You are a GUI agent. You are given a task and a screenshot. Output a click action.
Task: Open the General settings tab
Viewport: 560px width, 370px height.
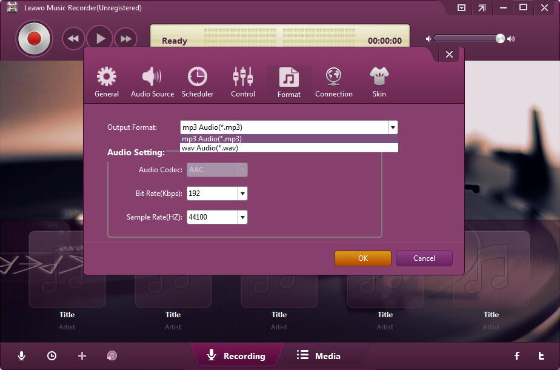pyautogui.click(x=107, y=82)
